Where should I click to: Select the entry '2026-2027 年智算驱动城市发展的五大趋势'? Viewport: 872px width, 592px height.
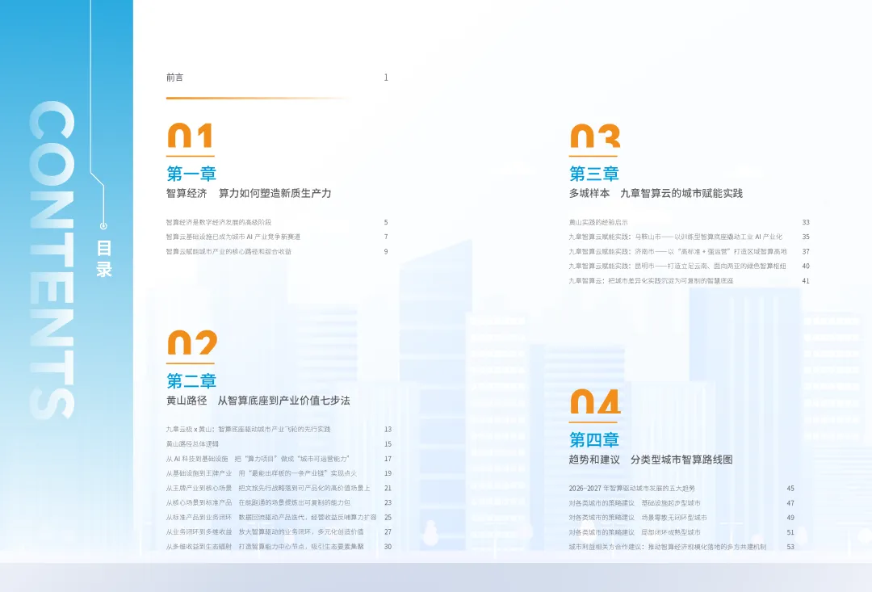click(631, 488)
